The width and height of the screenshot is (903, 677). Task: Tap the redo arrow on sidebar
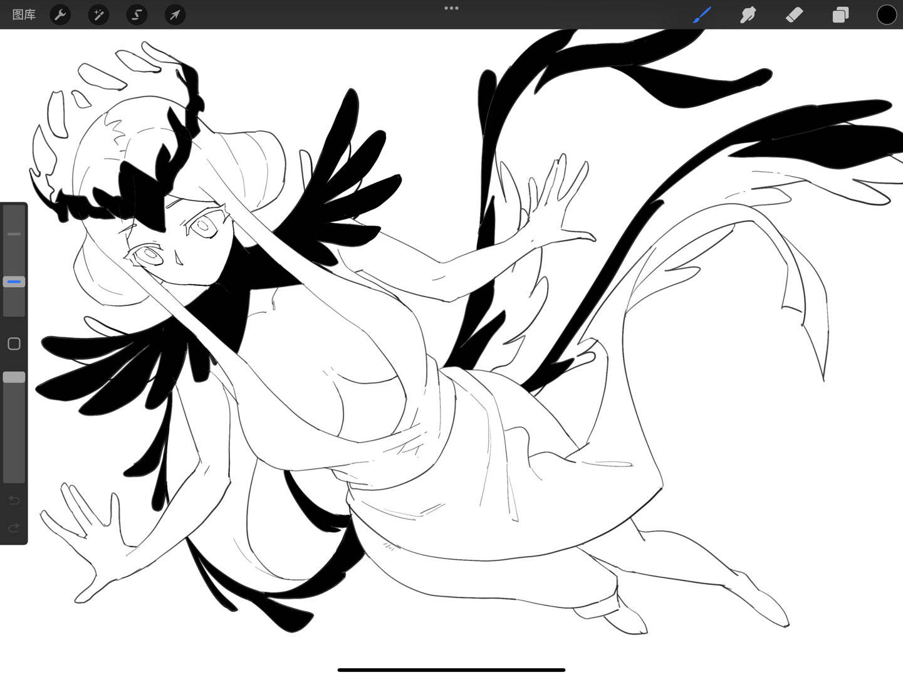tap(14, 528)
